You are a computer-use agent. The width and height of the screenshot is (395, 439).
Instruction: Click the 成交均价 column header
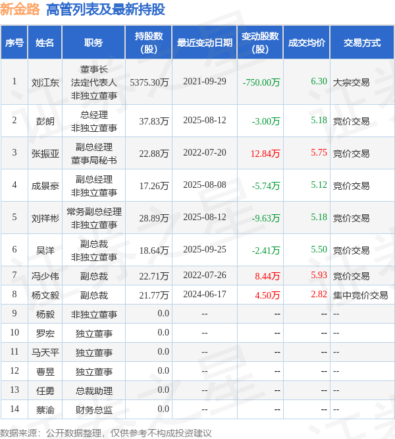(x=307, y=43)
